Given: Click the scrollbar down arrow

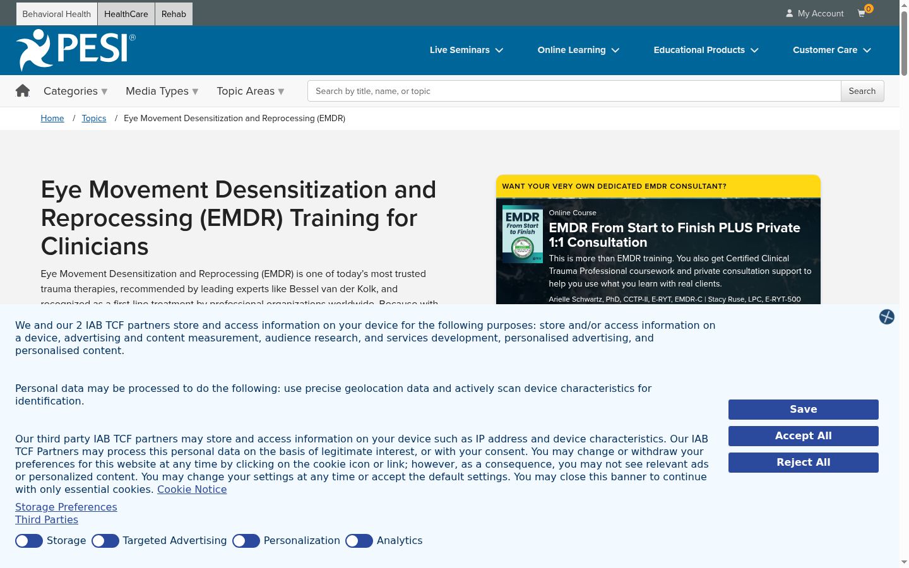Looking at the screenshot, I should click(904, 562).
